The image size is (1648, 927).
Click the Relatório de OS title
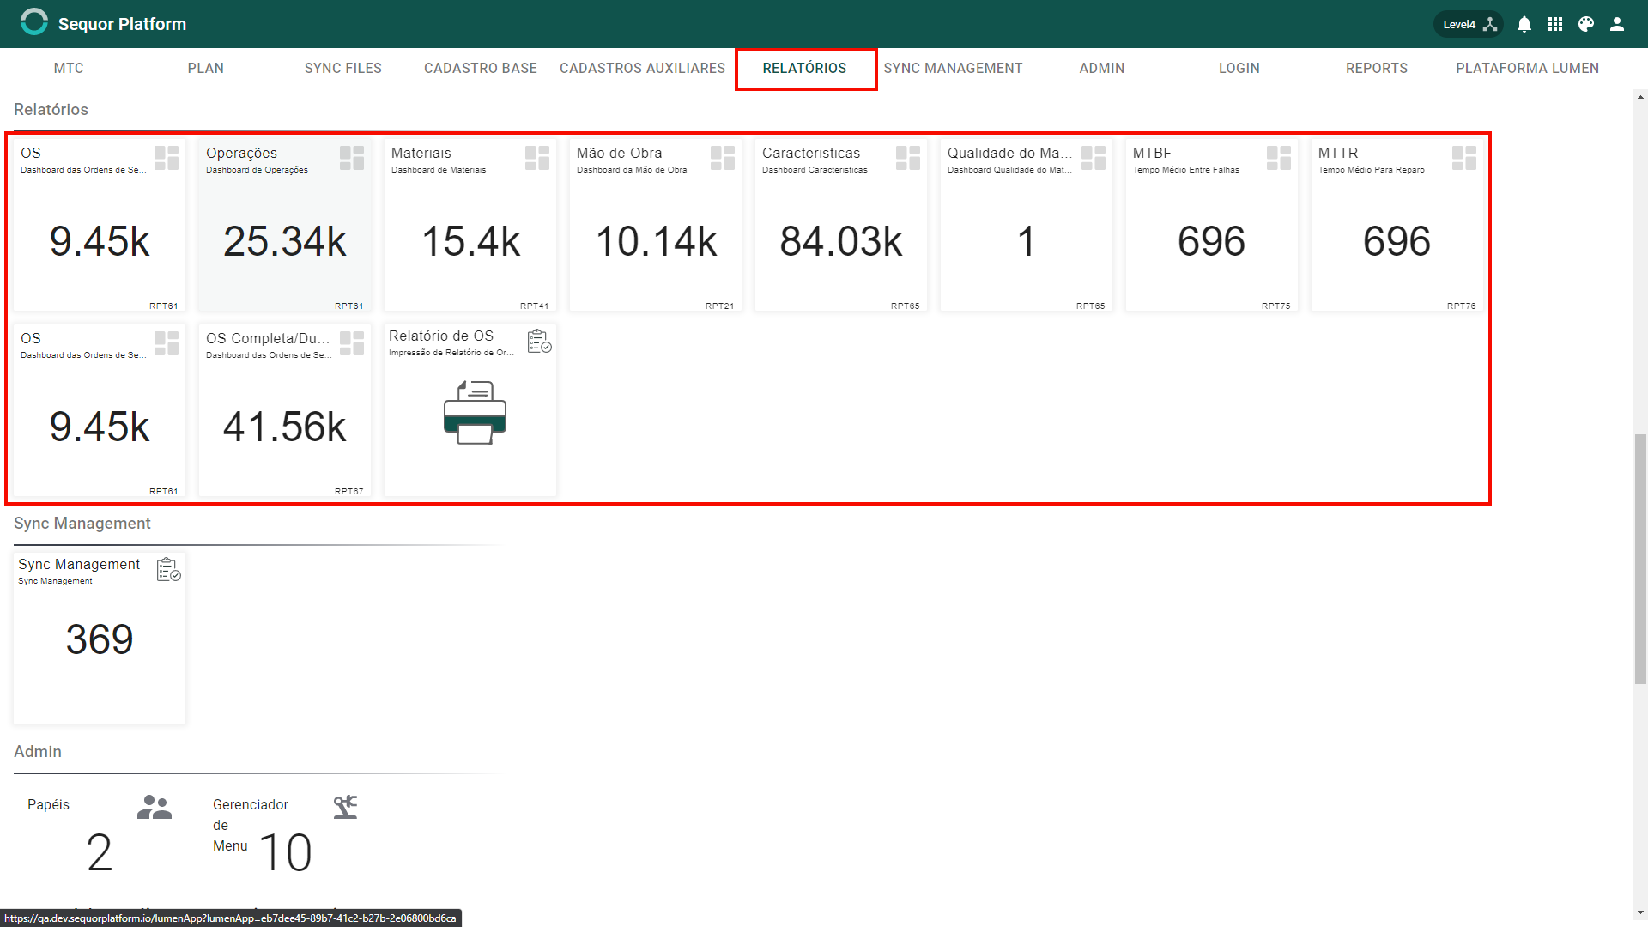[x=441, y=336]
